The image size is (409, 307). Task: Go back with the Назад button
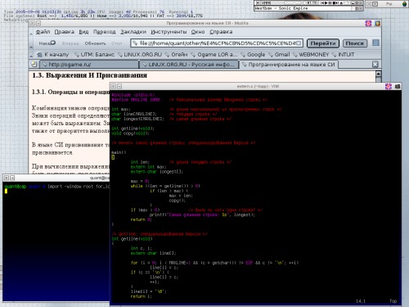pos(47,43)
